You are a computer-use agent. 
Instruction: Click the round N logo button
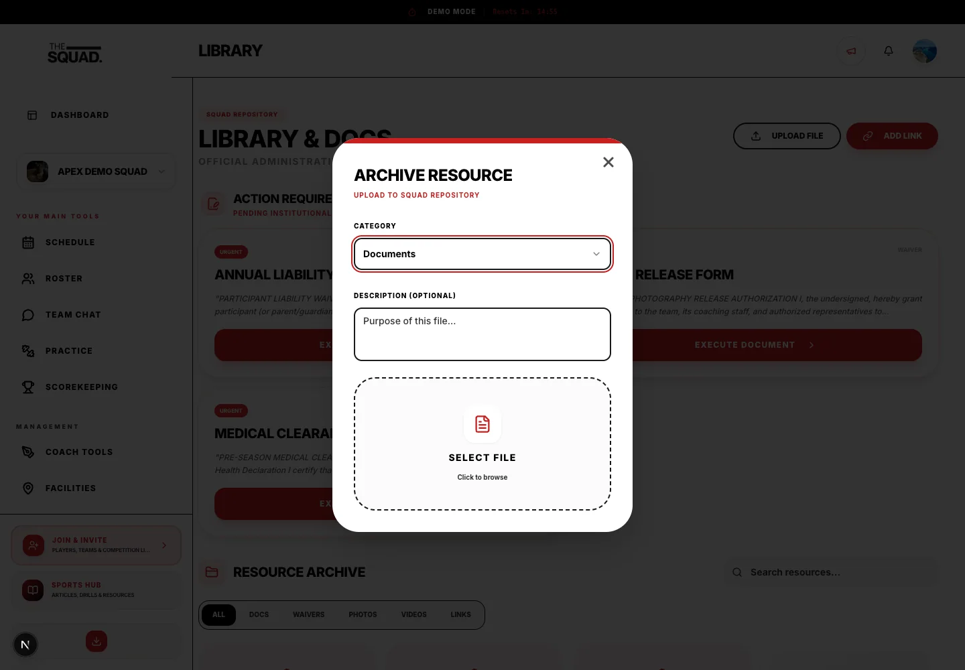pos(25,645)
